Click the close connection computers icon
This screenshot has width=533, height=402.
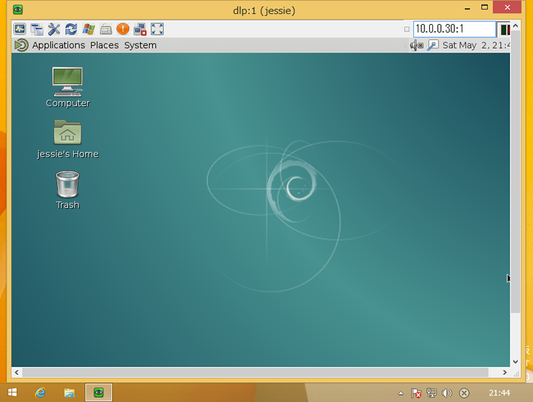pyautogui.click(x=140, y=29)
